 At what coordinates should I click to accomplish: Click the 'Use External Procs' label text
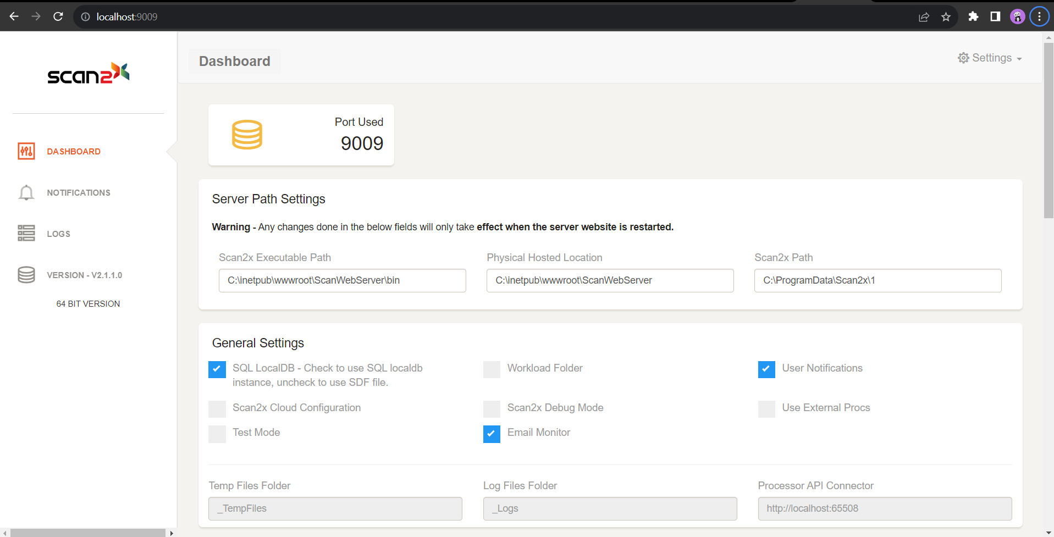(826, 408)
